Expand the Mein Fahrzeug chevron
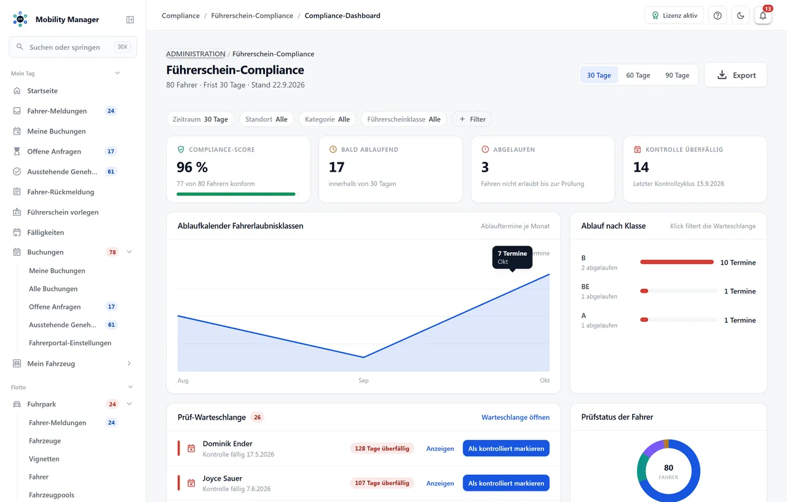 coord(129,364)
